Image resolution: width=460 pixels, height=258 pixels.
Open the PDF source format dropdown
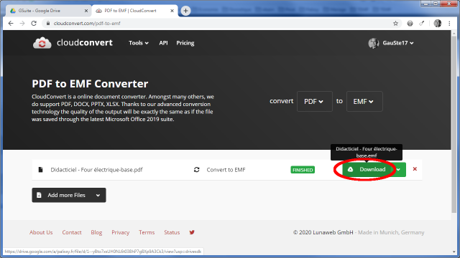[315, 101]
